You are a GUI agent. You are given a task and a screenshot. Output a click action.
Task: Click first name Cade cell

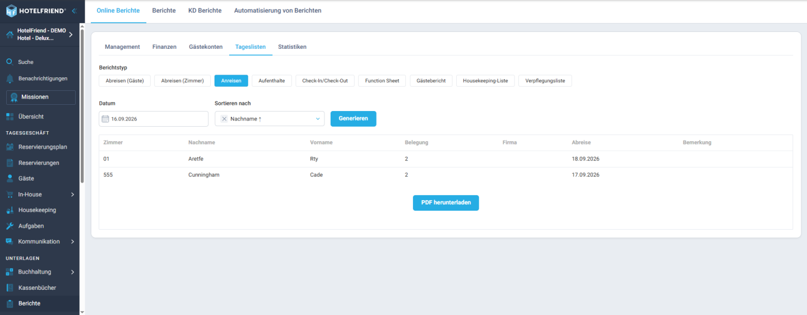(x=317, y=175)
